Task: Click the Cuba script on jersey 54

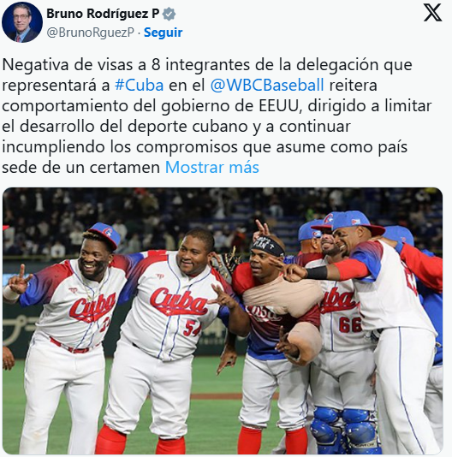Action: tap(178, 302)
